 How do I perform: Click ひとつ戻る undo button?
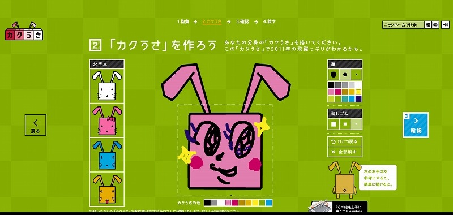345,141
